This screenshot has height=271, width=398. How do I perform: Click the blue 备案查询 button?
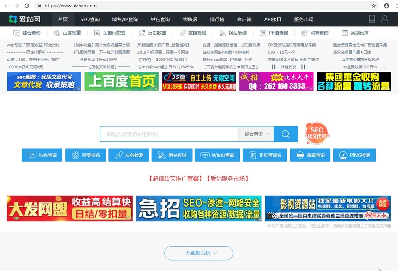click(310, 155)
